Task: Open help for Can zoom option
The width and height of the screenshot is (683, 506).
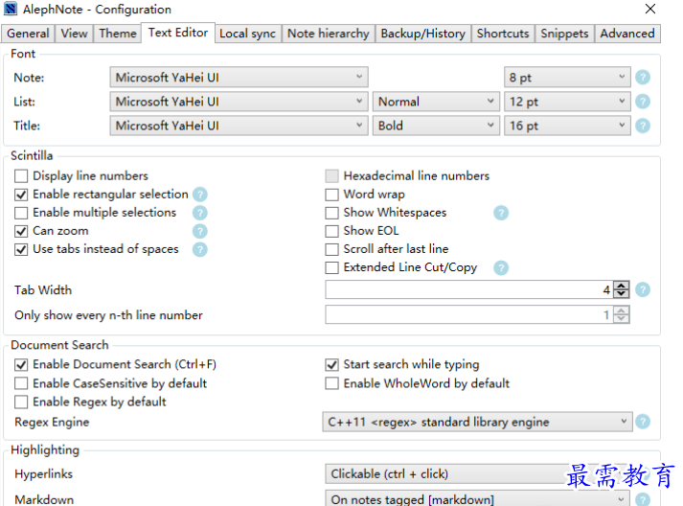Action: click(200, 231)
